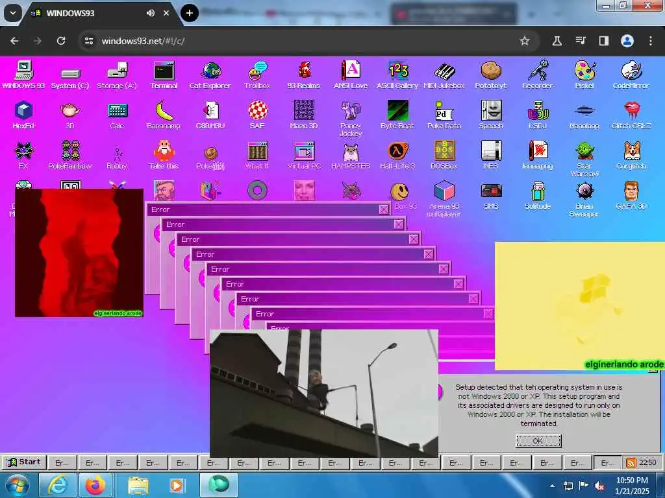This screenshot has height=498, width=665.
Task: Launch CodeMirror editor icon
Action: point(631,75)
